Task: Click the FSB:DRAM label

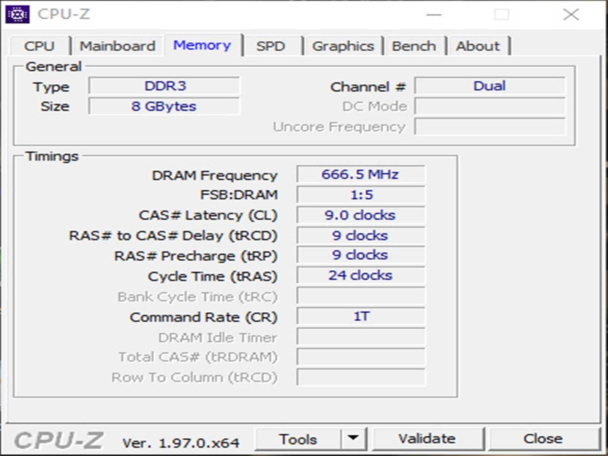Action: click(239, 195)
